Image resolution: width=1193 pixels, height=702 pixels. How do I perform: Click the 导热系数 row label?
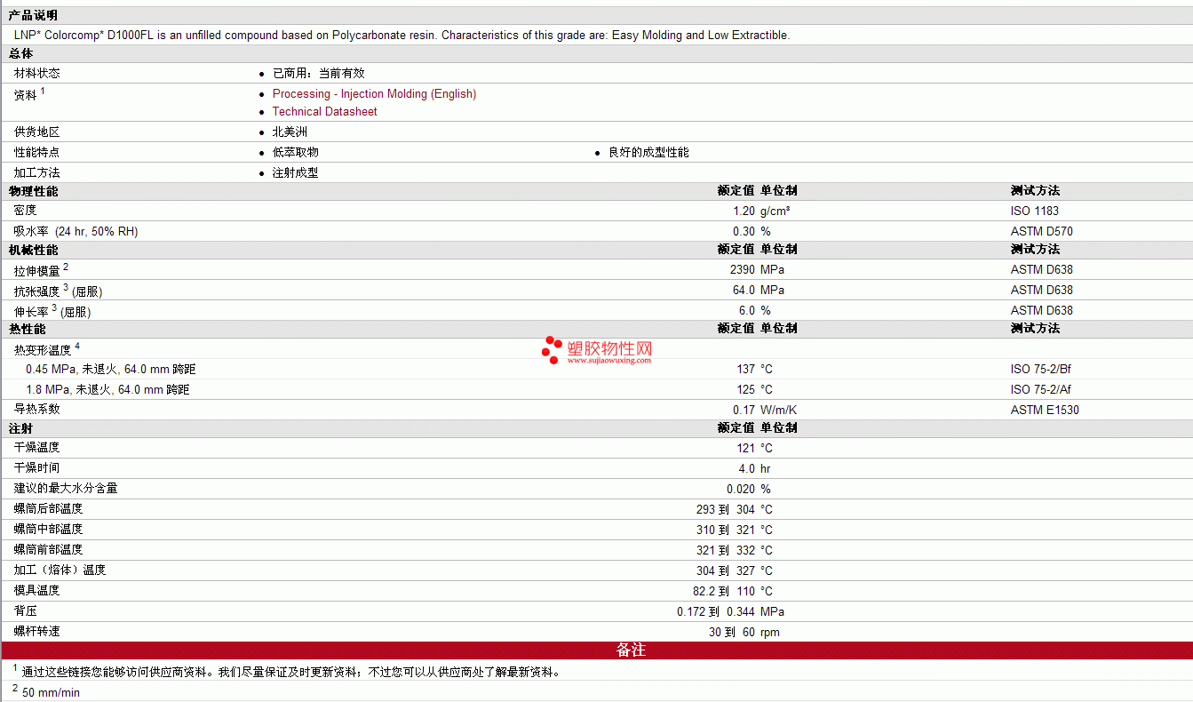click(37, 410)
